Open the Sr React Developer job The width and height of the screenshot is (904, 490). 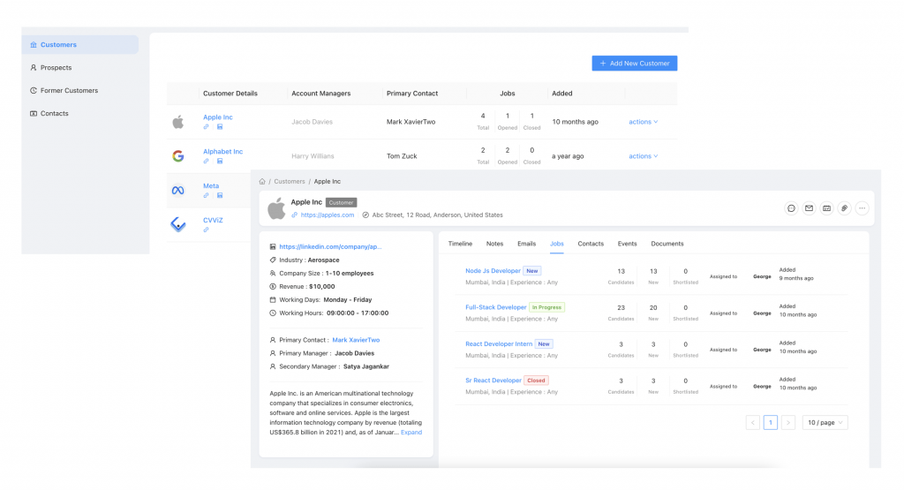click(493, 381)
